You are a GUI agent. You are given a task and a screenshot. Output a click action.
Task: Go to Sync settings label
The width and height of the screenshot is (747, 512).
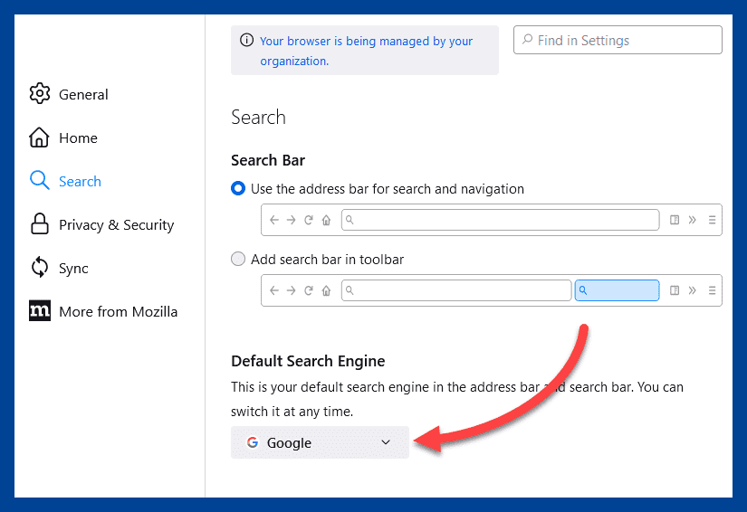(73, 269)
